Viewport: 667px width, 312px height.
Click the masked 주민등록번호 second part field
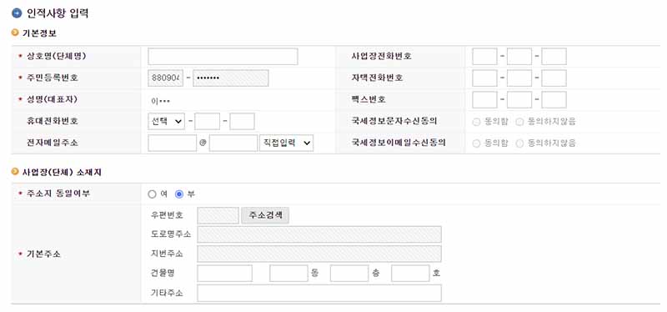click(231, 78)
